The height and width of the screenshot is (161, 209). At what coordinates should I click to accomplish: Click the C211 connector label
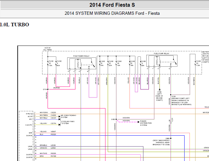(x=172, y=120)
